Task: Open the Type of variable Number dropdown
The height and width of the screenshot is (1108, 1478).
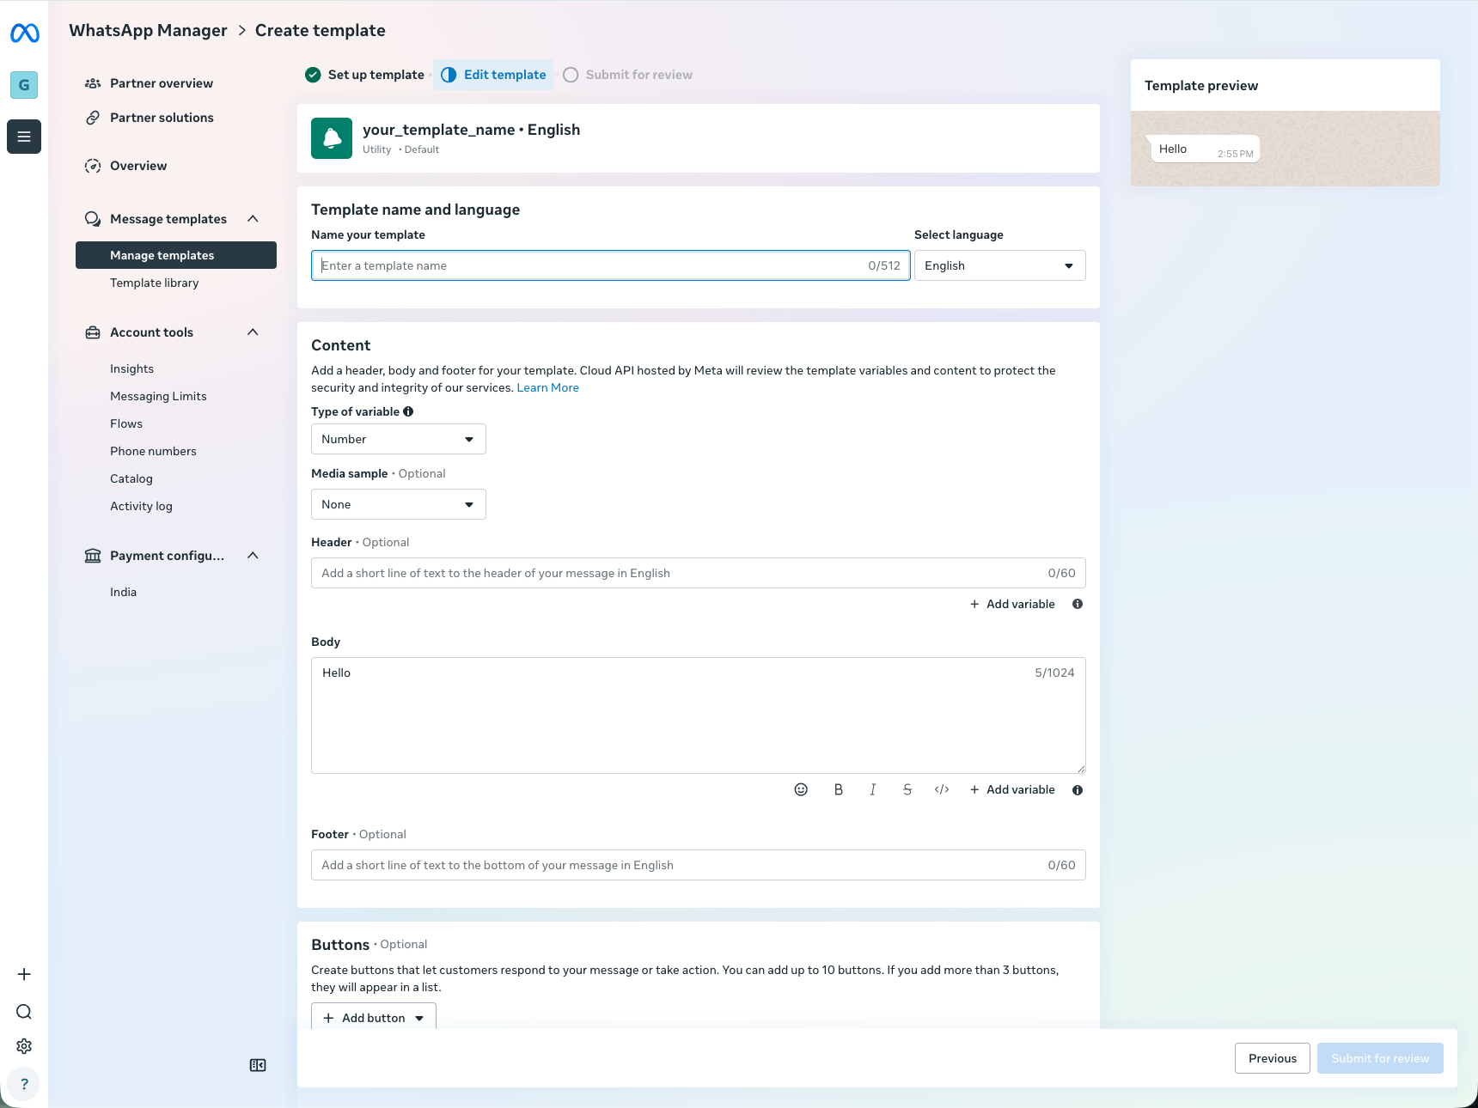Action: (398, 439)
